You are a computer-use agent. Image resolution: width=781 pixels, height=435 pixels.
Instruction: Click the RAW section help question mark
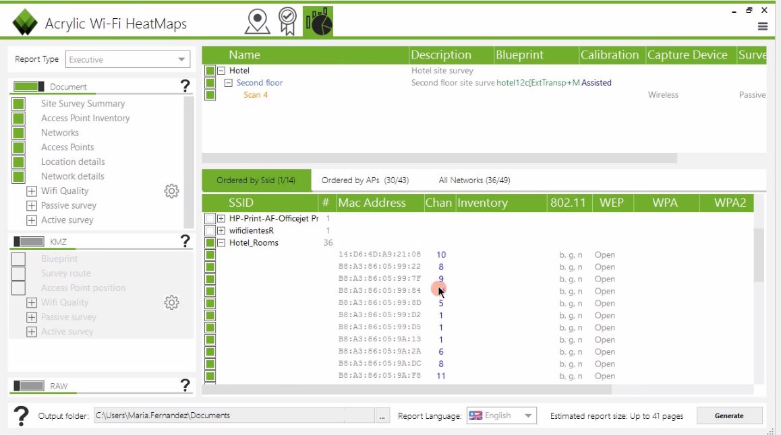185,385
